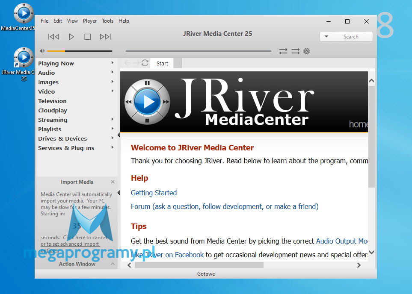
Task: Go back with the left arrow
Action: coord(127,63)
